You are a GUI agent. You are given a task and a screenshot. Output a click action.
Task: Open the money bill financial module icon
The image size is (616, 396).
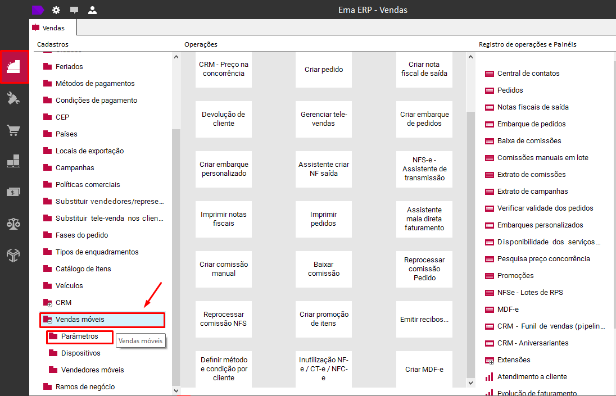click(13, 192)
